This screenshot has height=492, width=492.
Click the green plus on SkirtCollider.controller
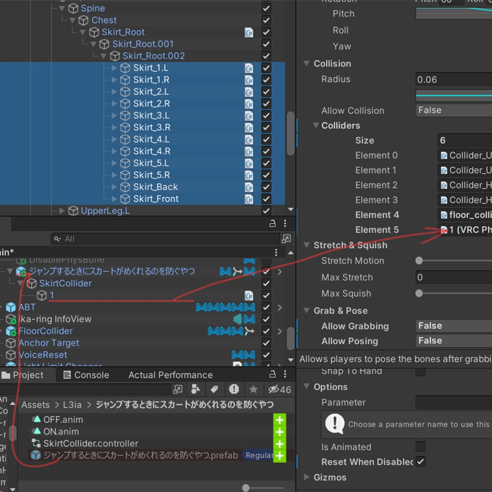point(280,443)
